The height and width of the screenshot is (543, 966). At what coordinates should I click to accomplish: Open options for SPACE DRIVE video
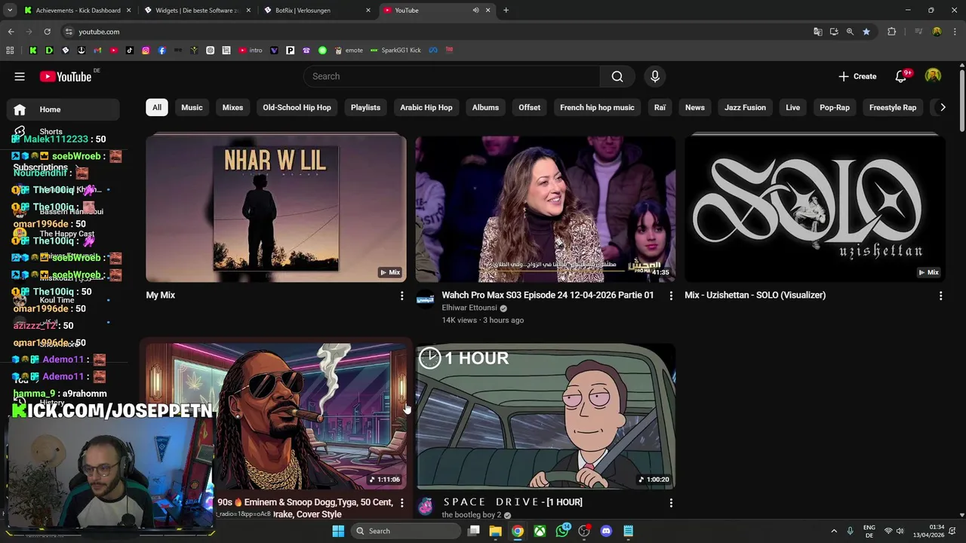[x=671, y=503]
